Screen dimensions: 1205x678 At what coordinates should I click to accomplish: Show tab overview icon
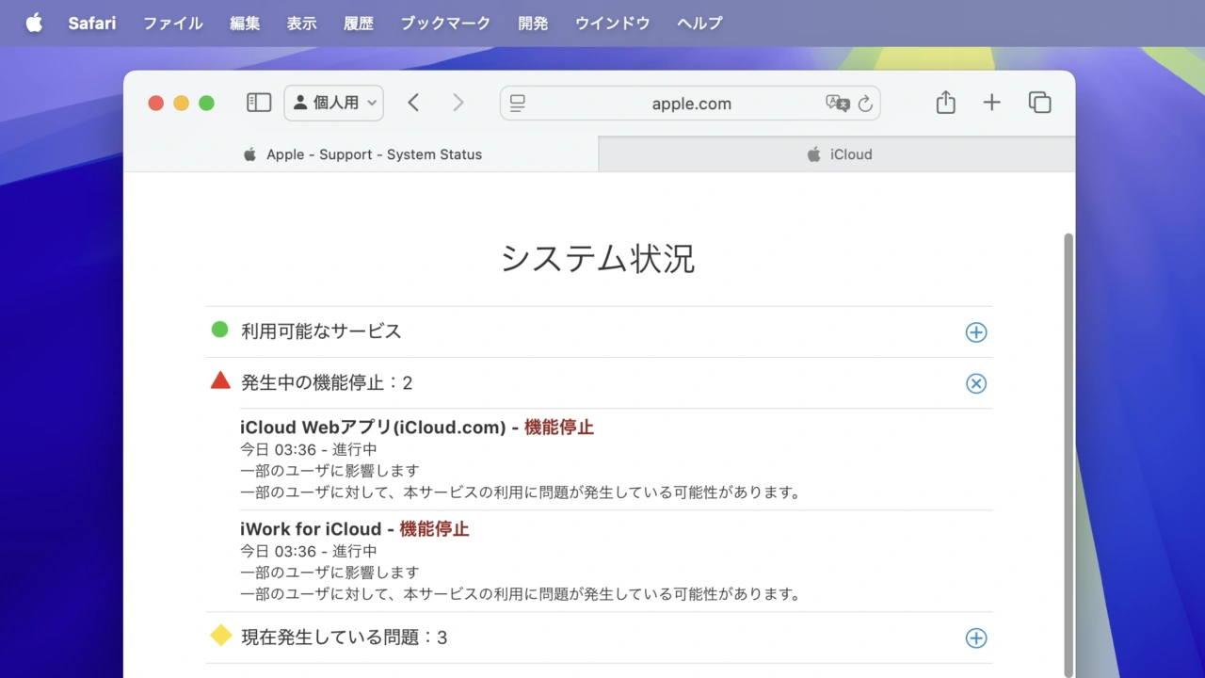click(x=1039, y=103)
